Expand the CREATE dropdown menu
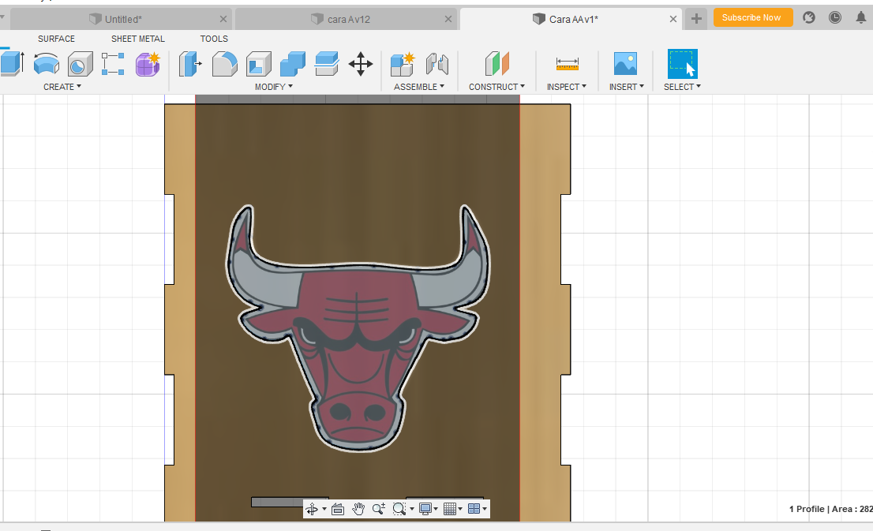 point(62,87)
